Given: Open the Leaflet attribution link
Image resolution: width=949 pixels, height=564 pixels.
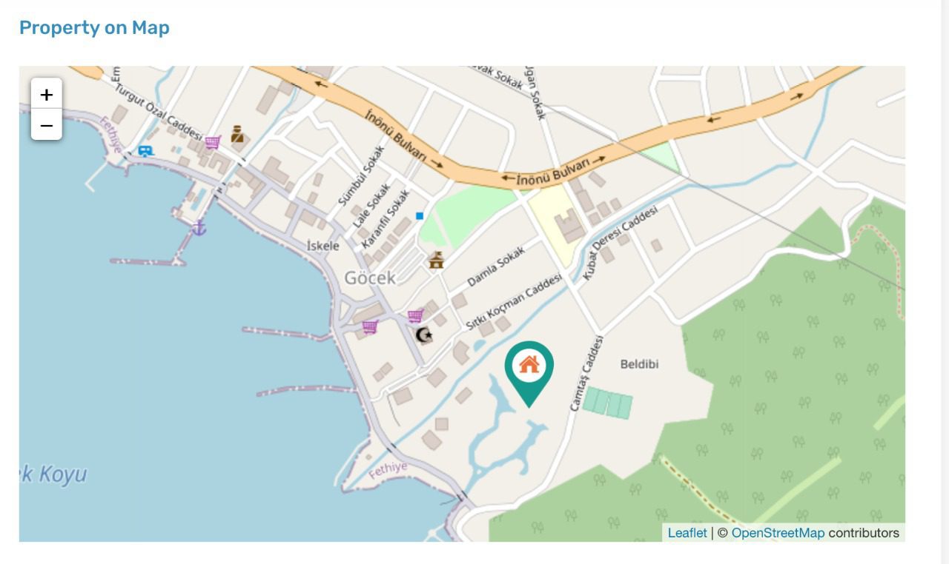Looking at the screenshot, I should click(687, 533).
